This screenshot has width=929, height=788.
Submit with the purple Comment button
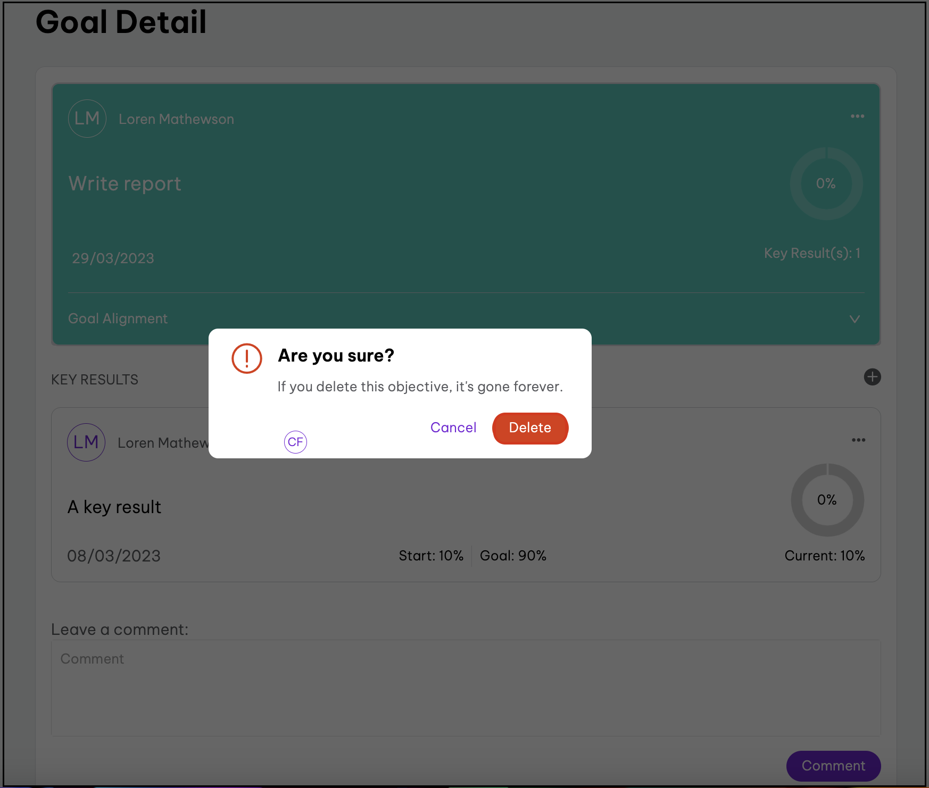[x=833, y=766]
